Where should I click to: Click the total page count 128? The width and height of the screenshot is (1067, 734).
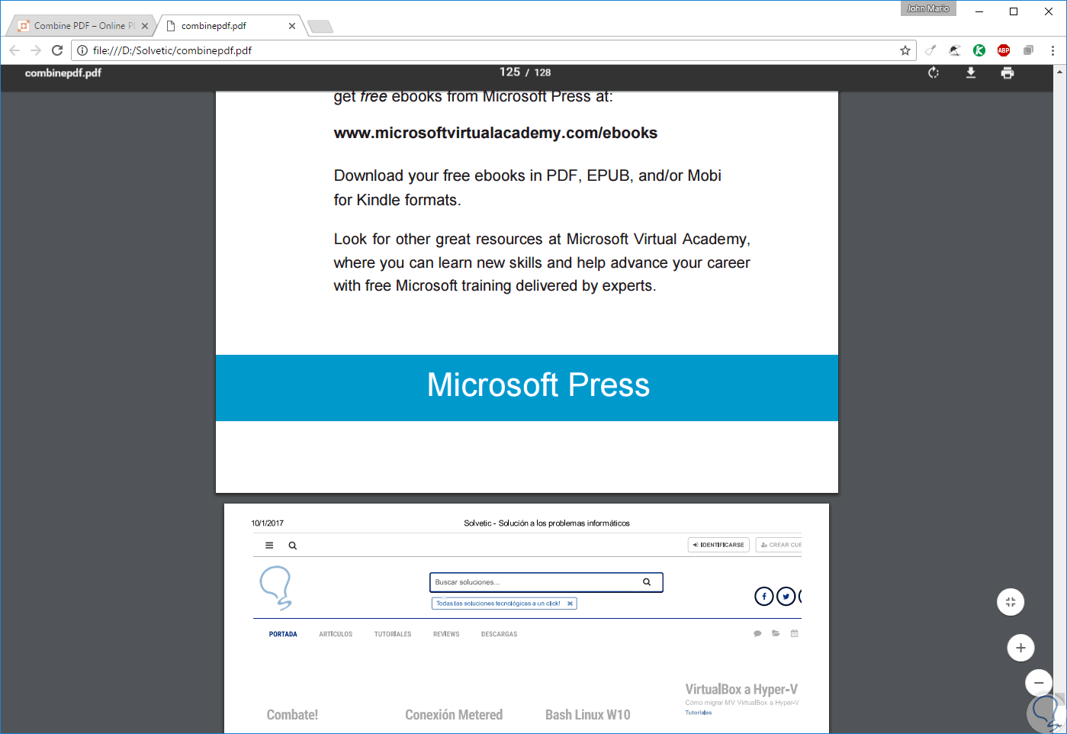point(542,72)
